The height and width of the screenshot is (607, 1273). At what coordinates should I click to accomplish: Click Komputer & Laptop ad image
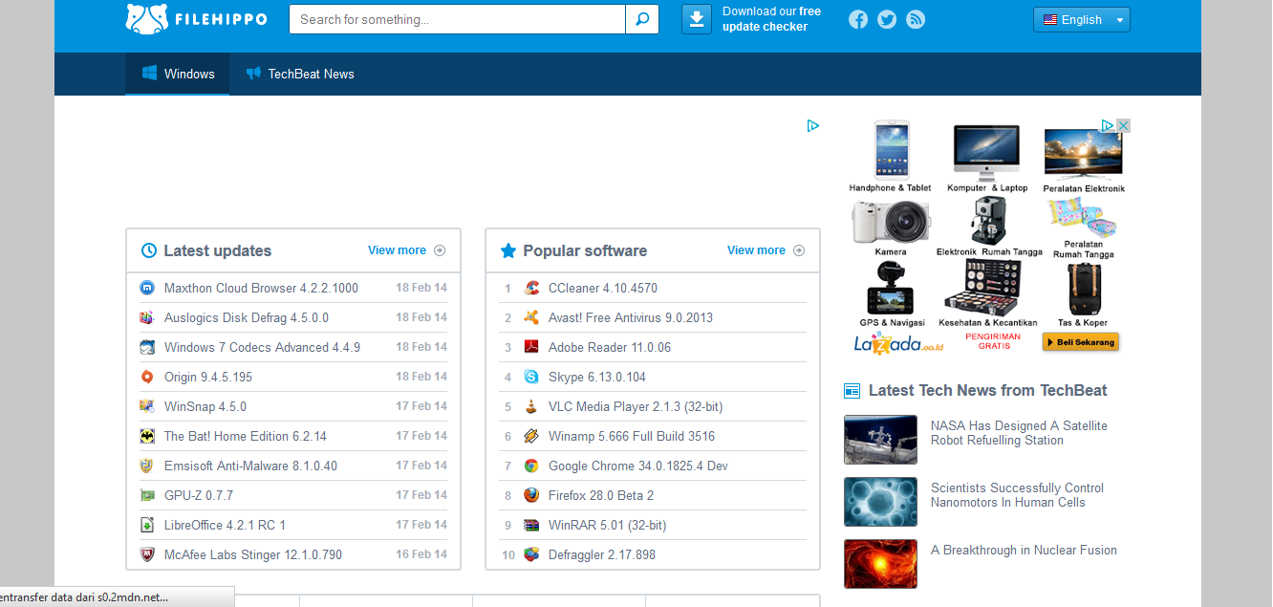986,153
